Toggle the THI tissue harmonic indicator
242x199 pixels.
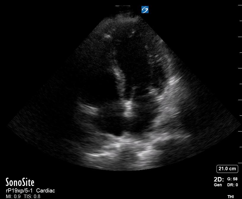click(x=230, y=197)
